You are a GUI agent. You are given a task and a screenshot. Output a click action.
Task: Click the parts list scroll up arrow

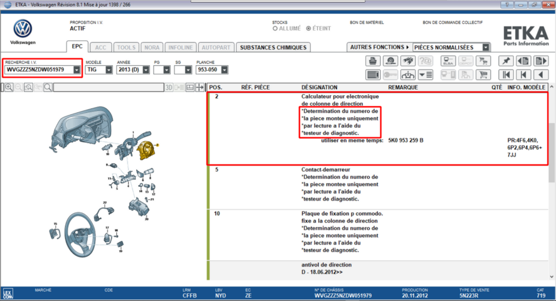click(552, 87)
